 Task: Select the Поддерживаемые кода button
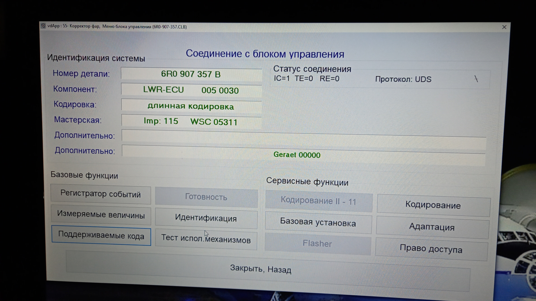(x=101, y=236)
